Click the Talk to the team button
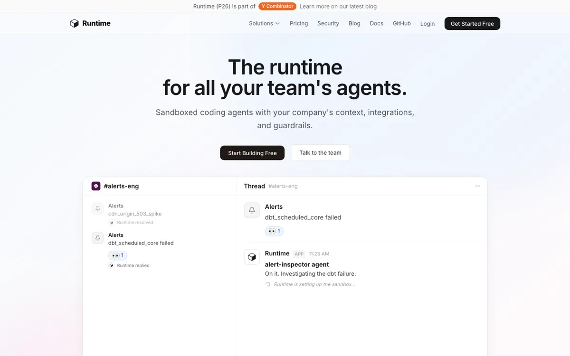Image resolution: width=570 pixels, height=356 pixels. pos(320,153)
